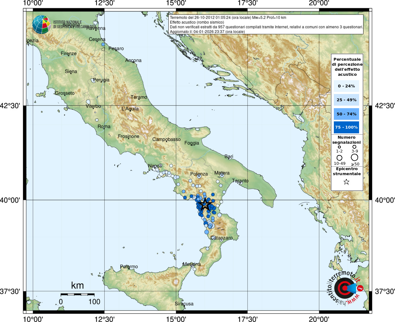
Task: Click the earthquake title text line
Action: pos(228,18)
